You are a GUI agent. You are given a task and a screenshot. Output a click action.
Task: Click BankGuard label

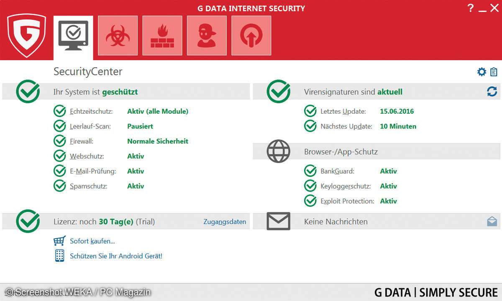point(337,171)
